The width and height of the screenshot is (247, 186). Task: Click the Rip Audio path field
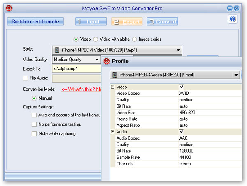(x=77, y=78)
